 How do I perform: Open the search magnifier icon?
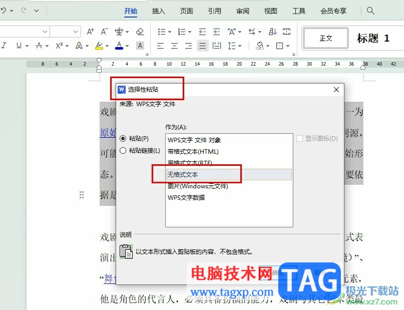click(370, 11)
